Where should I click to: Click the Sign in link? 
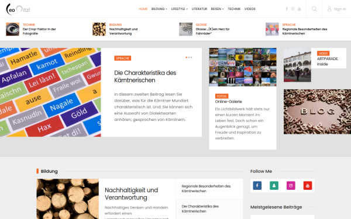(340, 9)
